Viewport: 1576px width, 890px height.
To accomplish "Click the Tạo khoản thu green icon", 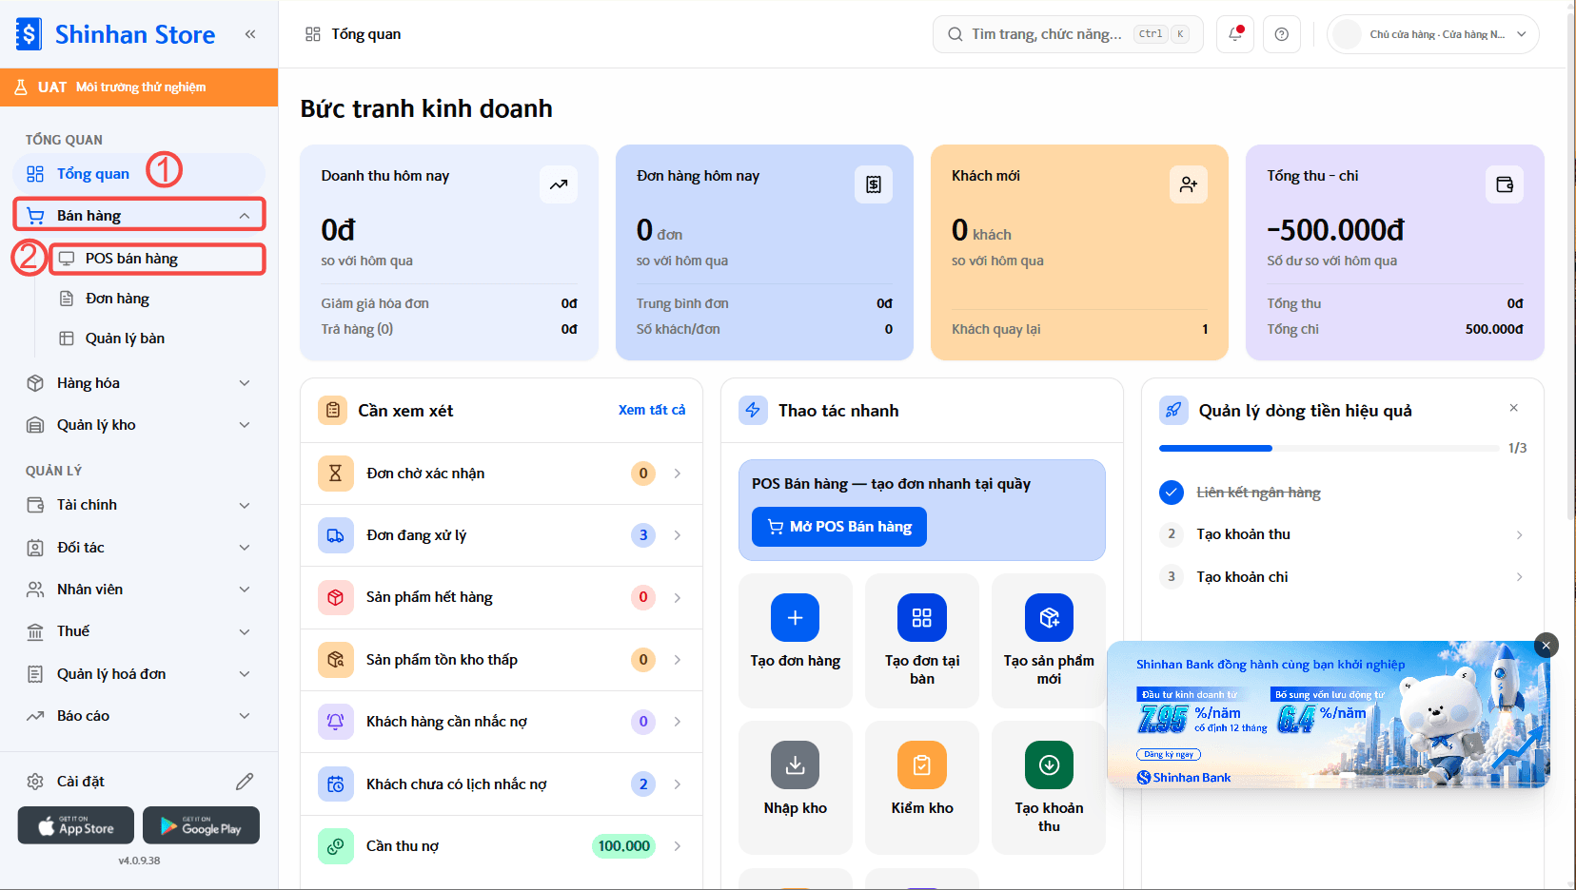I will coord(1050,765).
